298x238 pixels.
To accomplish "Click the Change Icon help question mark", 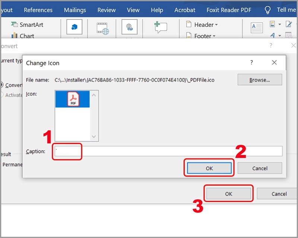I will click(x=251, y=63).
